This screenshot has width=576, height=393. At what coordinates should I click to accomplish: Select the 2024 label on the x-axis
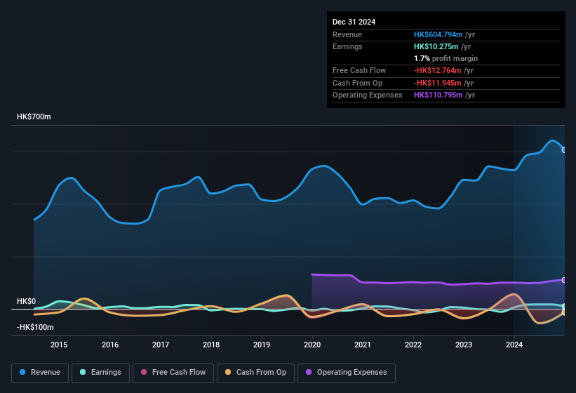(x=514, y=345)
